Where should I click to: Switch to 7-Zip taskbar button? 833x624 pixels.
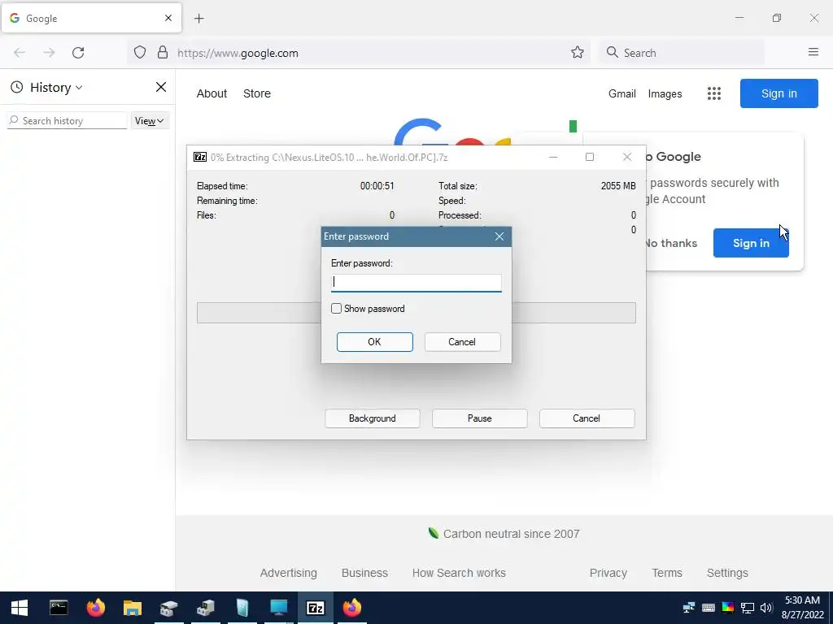(315, 608)
